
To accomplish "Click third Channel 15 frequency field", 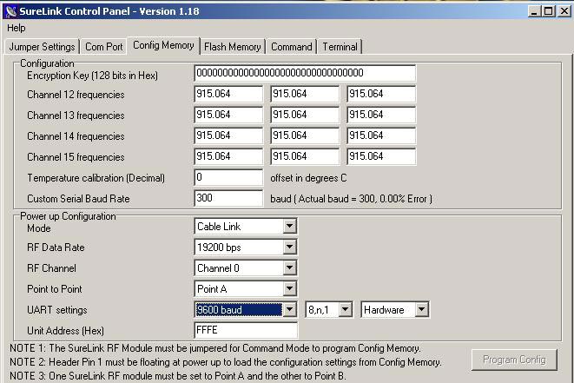I will click(381, 156).
